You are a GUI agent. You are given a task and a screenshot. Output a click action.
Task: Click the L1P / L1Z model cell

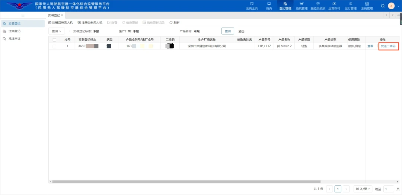point(264,47)
